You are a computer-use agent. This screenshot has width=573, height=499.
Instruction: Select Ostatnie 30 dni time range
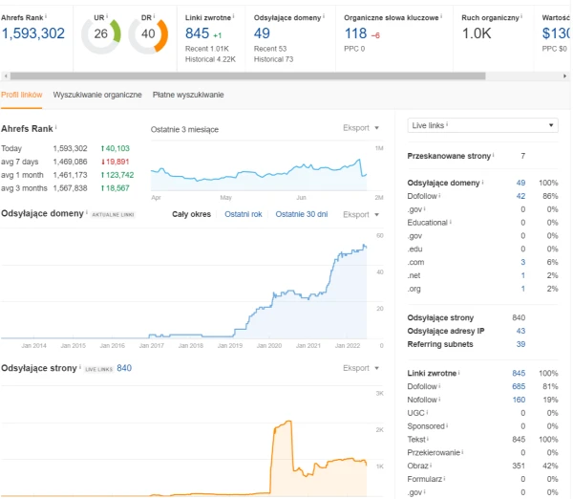point(302,214)
